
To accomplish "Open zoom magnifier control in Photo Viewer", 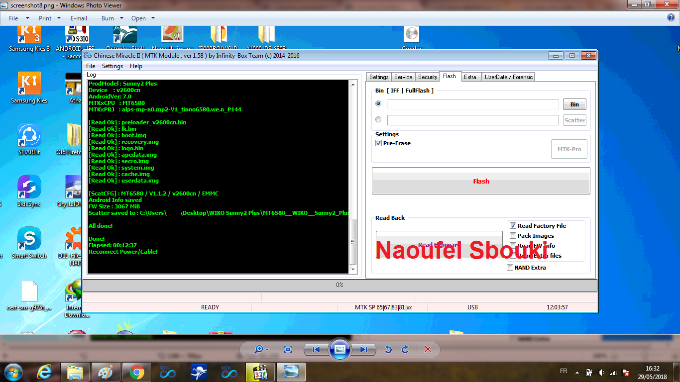I will click(261, 349).
